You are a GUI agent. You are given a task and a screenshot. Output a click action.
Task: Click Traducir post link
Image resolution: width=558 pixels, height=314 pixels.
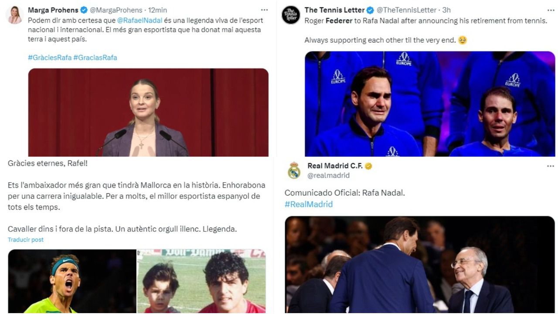(26, 239)
